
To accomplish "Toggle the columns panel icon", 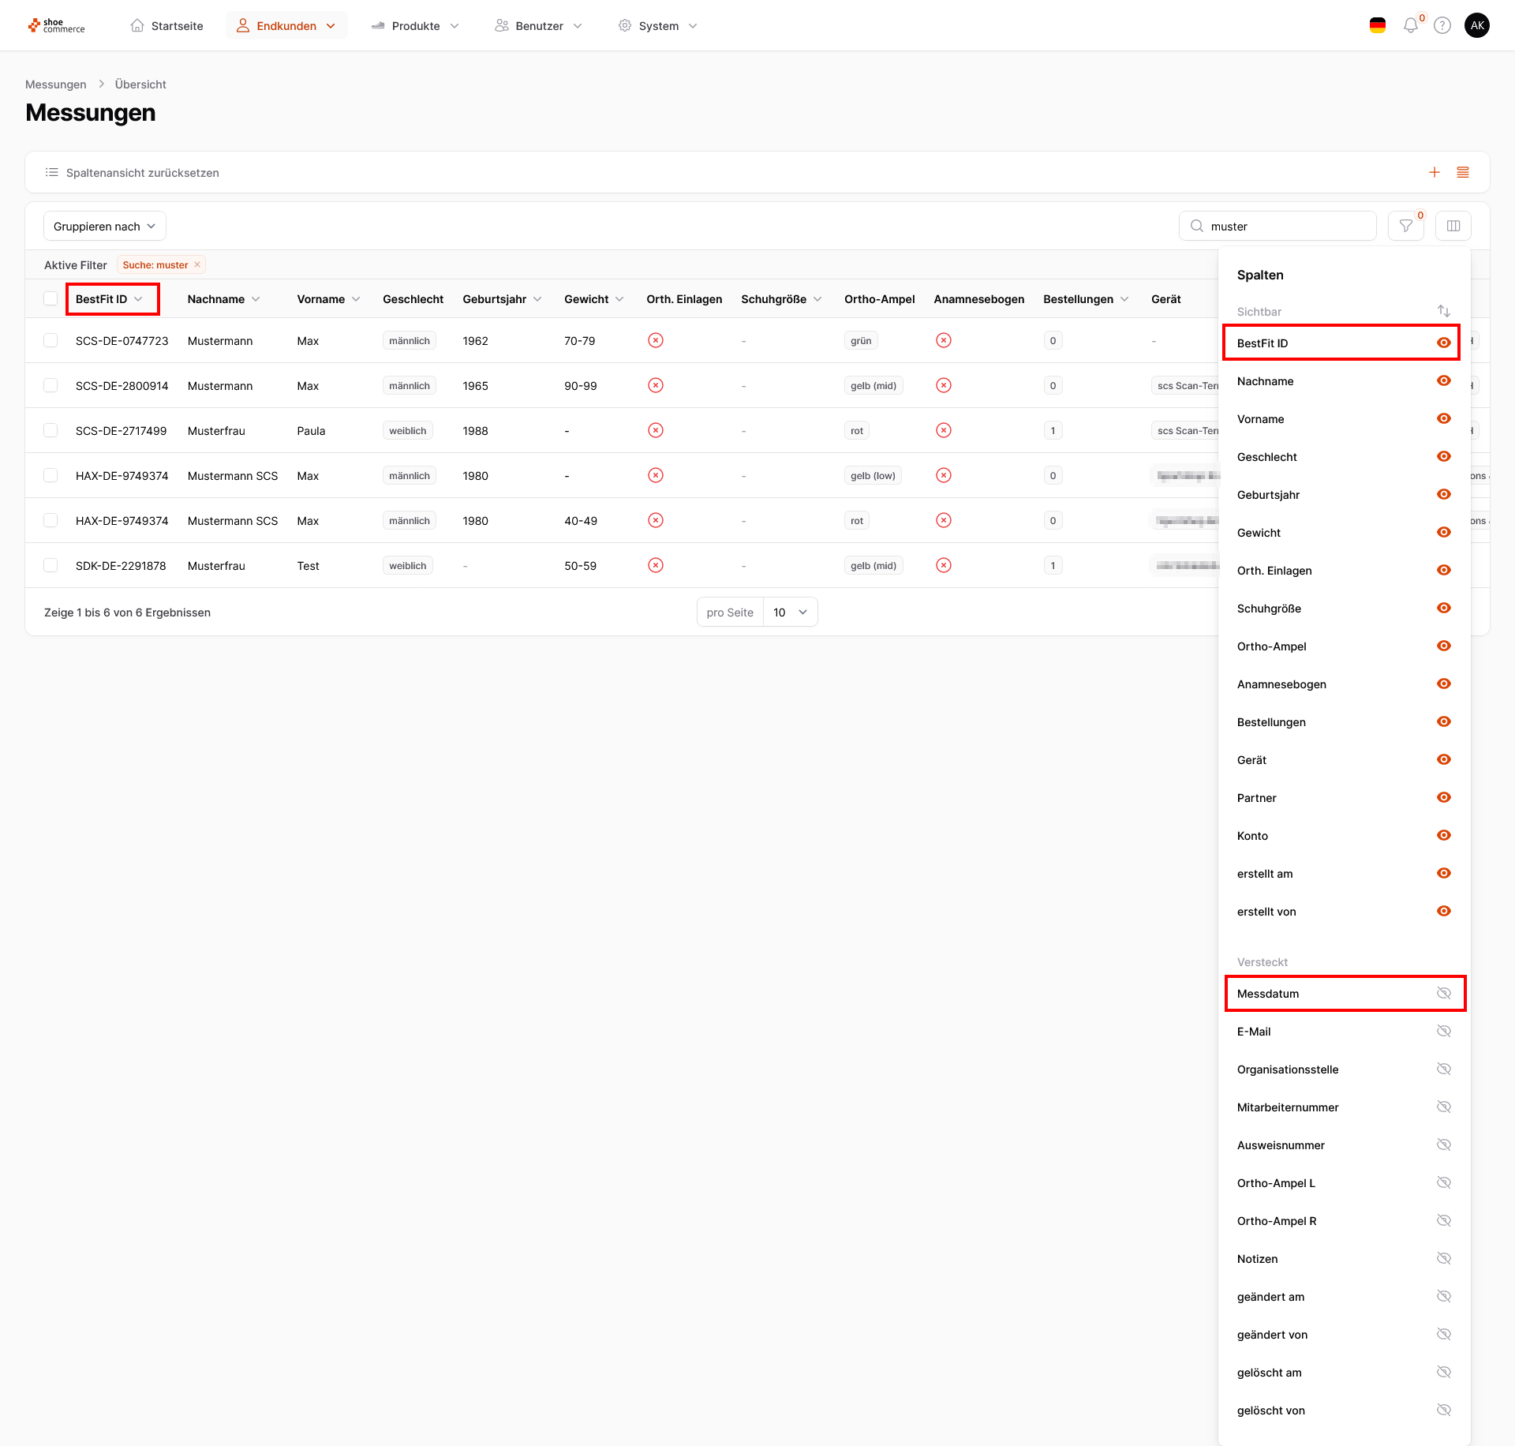I will click(x=1453, y=227).
